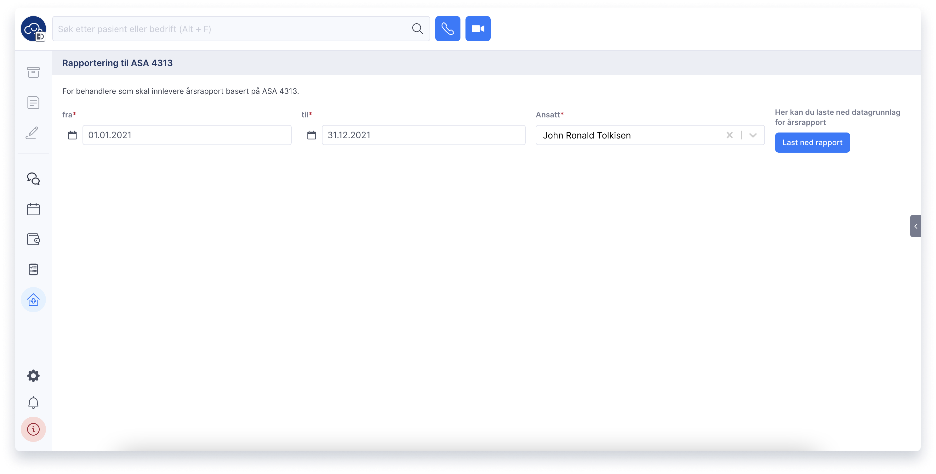Click the red info circle icon
This screenshot has height=474, width=936.
[x=33, y=429]
